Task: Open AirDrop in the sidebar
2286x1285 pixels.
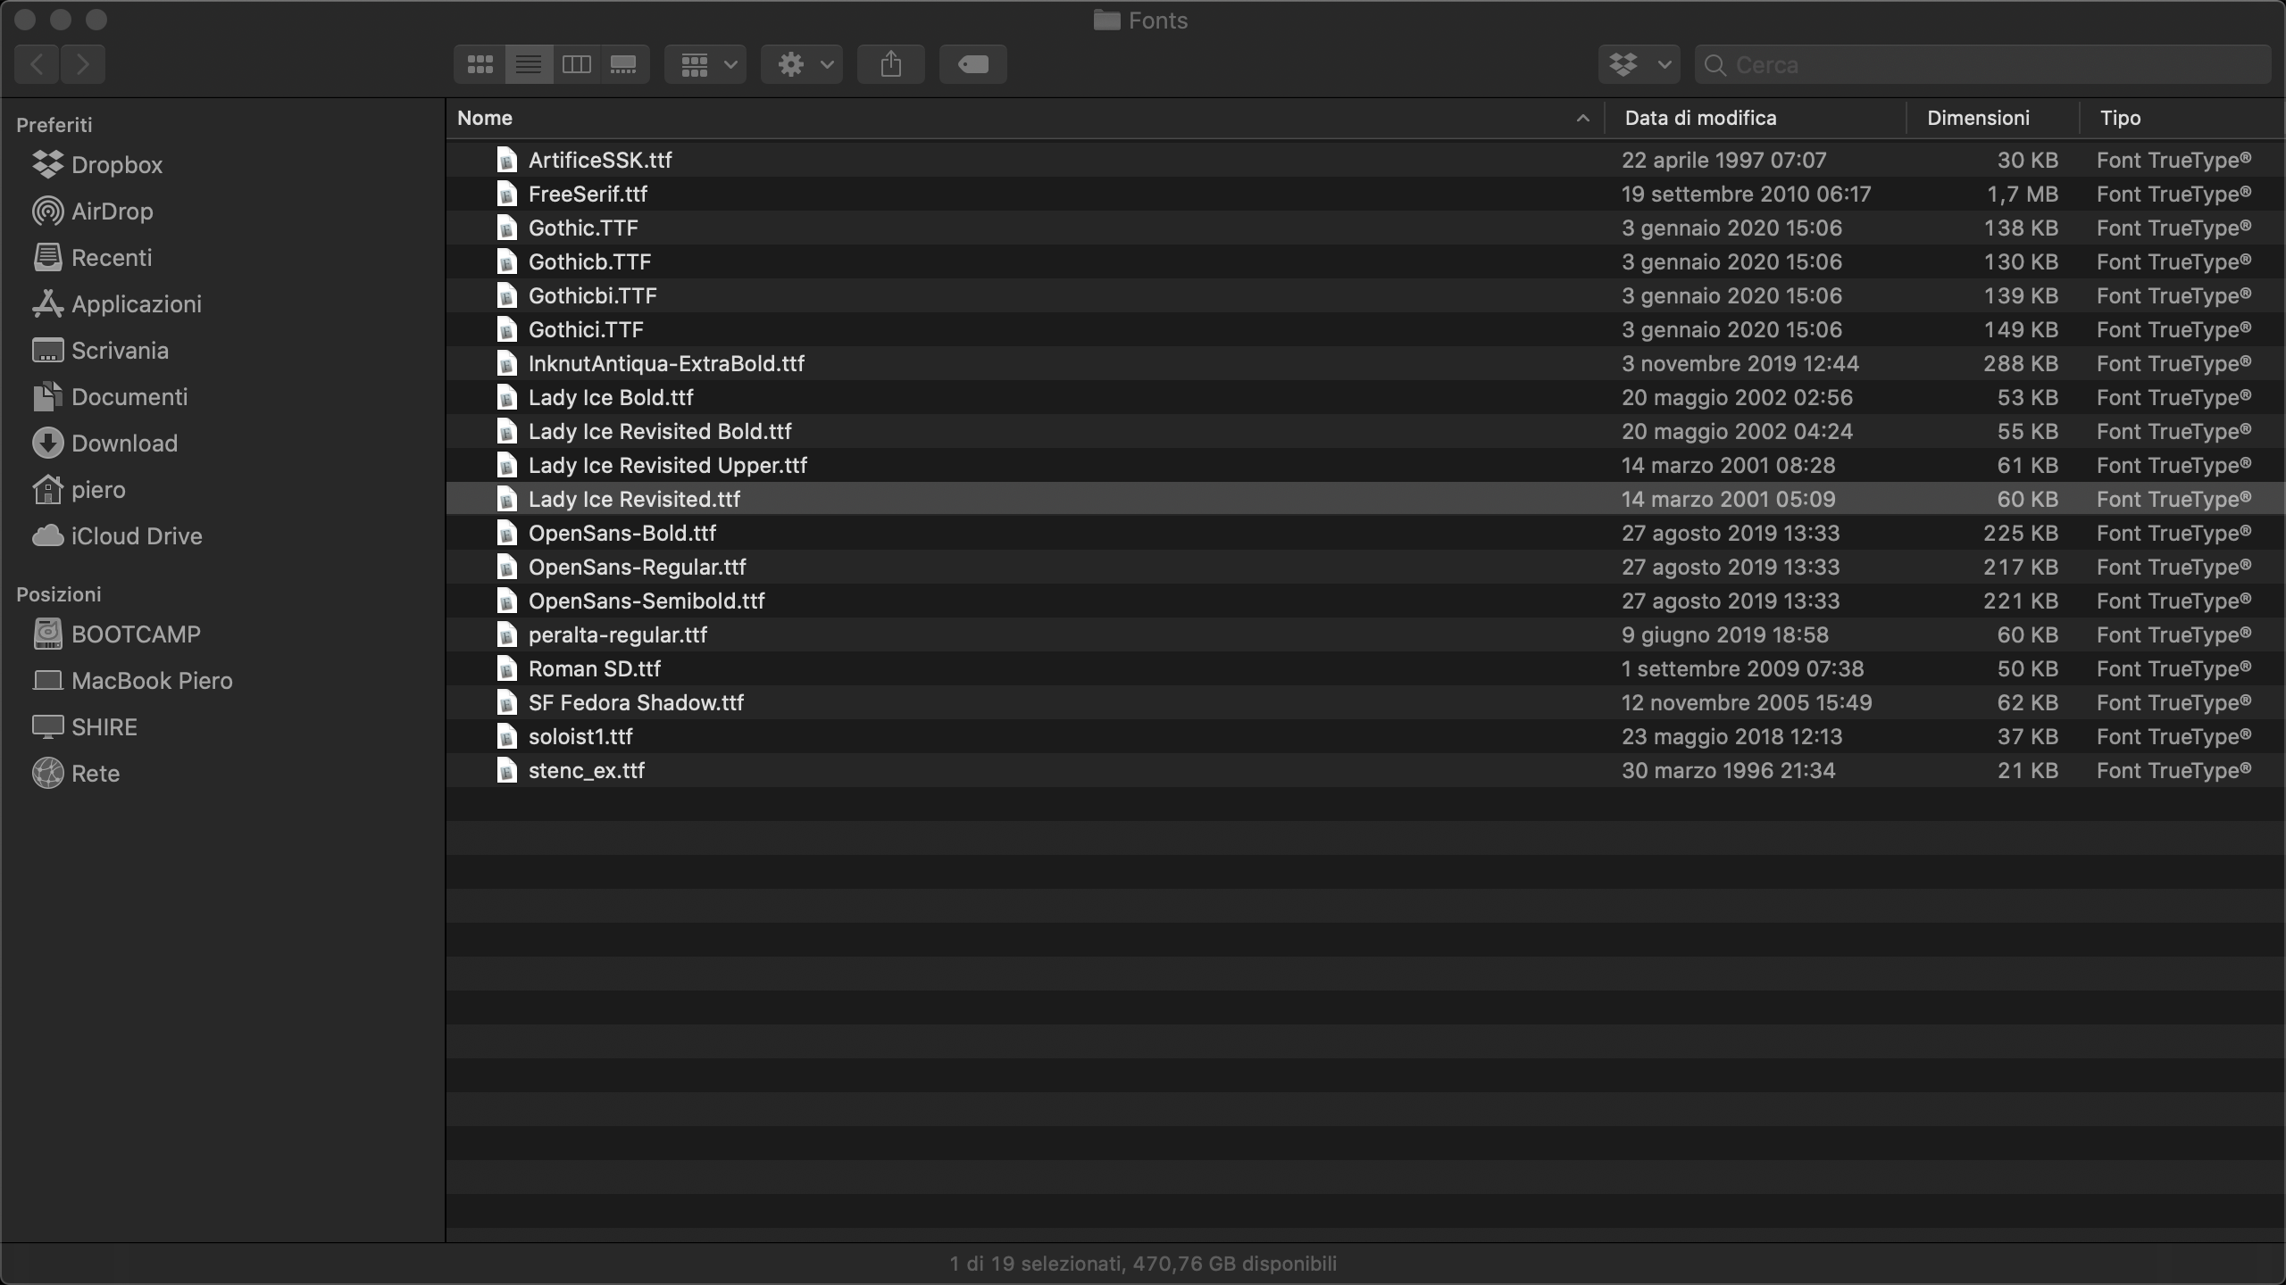Action: (112, 211)
